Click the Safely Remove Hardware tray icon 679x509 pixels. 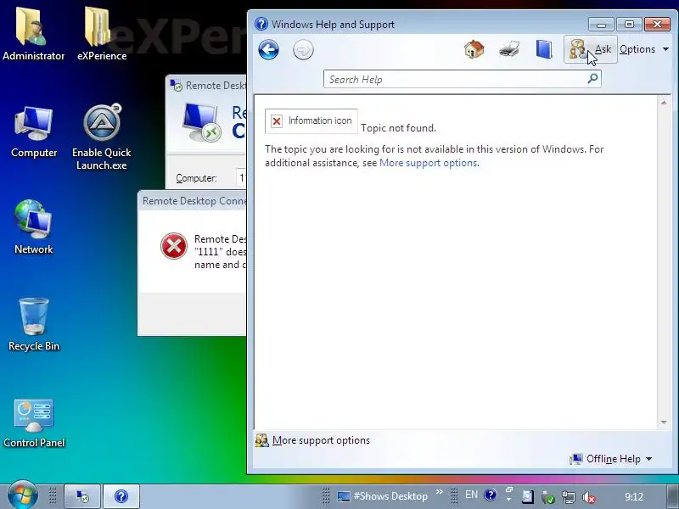coord(548,497)
